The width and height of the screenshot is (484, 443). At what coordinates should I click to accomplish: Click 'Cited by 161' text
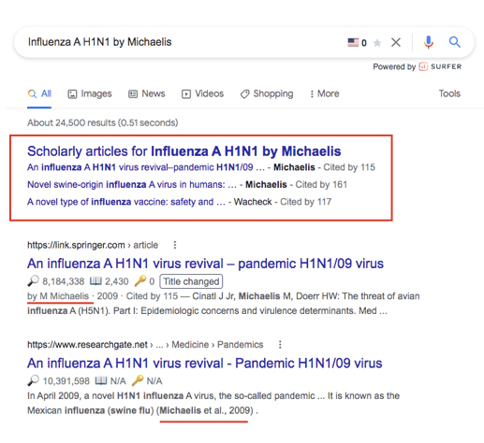point(321,184)
